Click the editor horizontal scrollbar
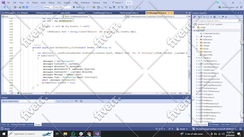This screenshot has height=137, width=244. coord(93,93)
